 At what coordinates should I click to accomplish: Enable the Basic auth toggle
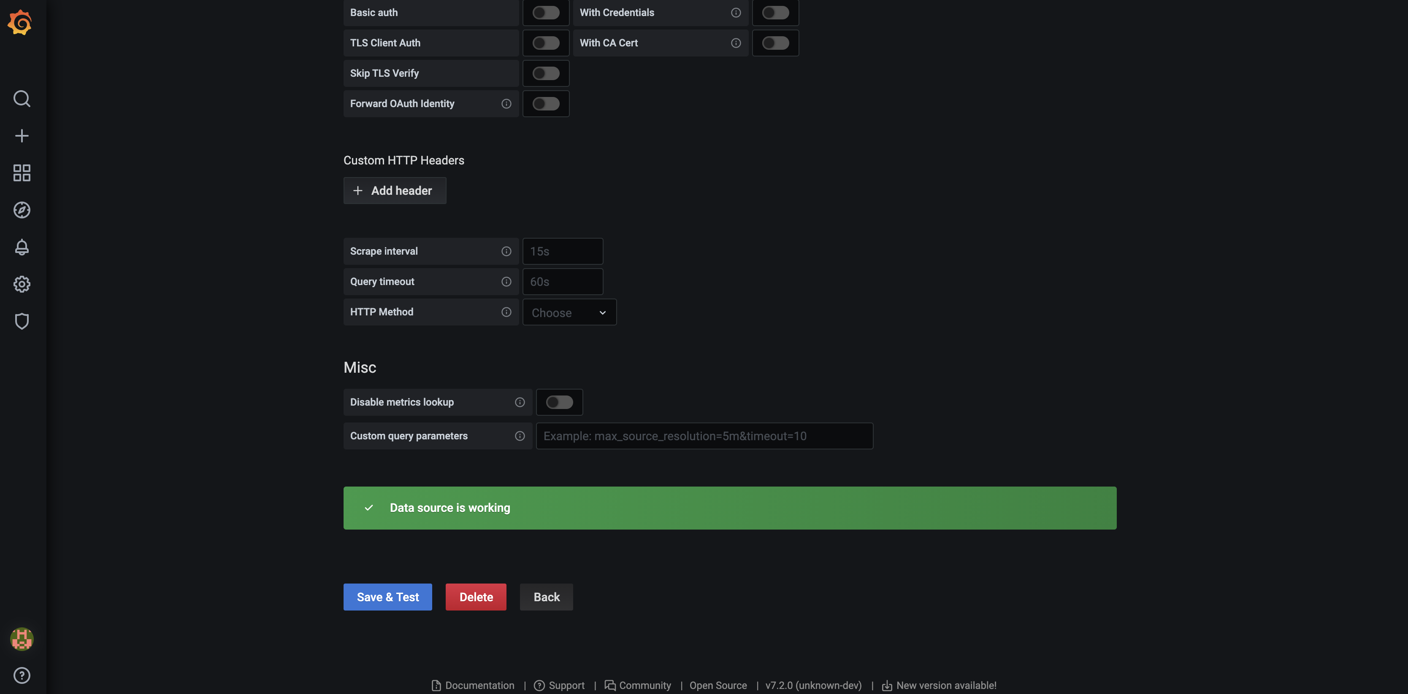545,13
